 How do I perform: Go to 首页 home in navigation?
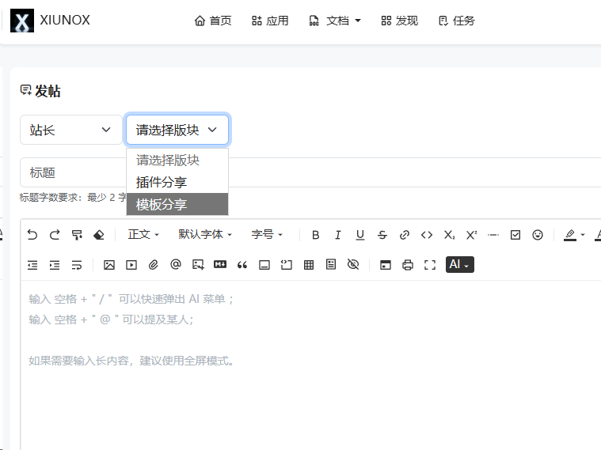[213, 21]
